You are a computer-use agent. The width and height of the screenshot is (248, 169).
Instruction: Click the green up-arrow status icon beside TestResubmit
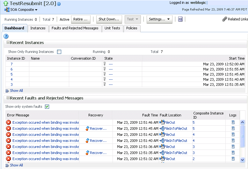coord(6,3)
